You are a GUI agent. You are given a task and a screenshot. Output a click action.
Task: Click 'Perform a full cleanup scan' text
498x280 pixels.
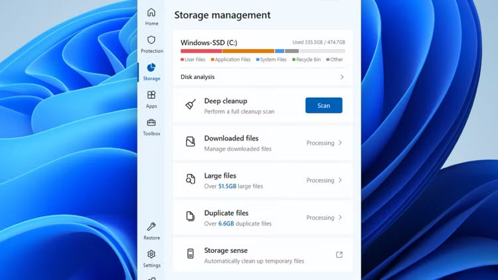pyautogui.click(x=239, y=111)
